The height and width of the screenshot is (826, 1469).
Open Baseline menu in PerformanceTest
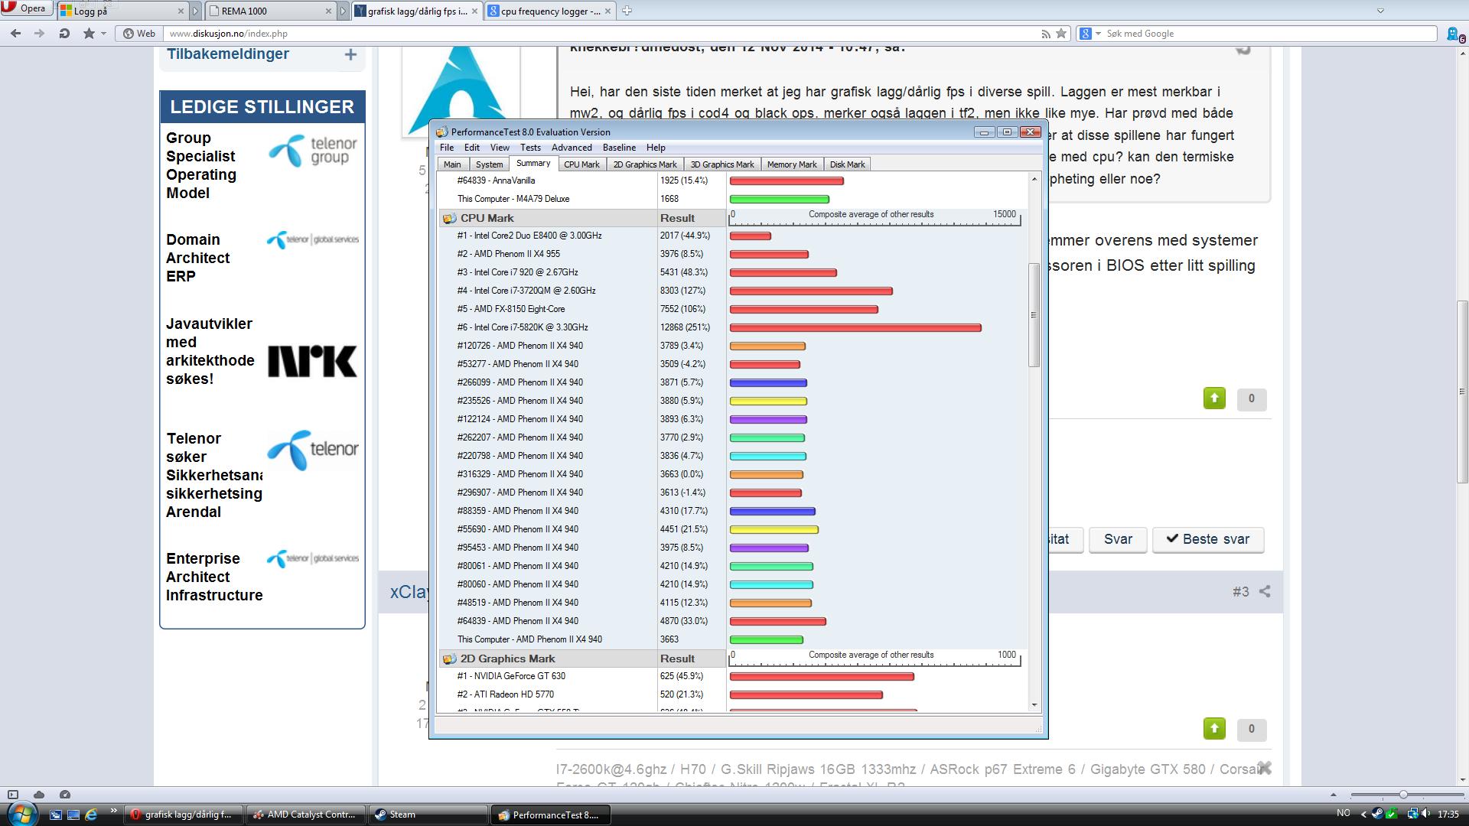[x=619, y=148]
